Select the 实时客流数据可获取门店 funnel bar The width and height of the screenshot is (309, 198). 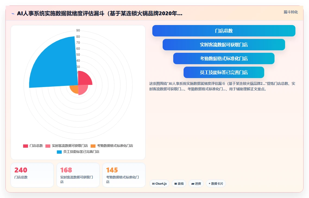224,45
